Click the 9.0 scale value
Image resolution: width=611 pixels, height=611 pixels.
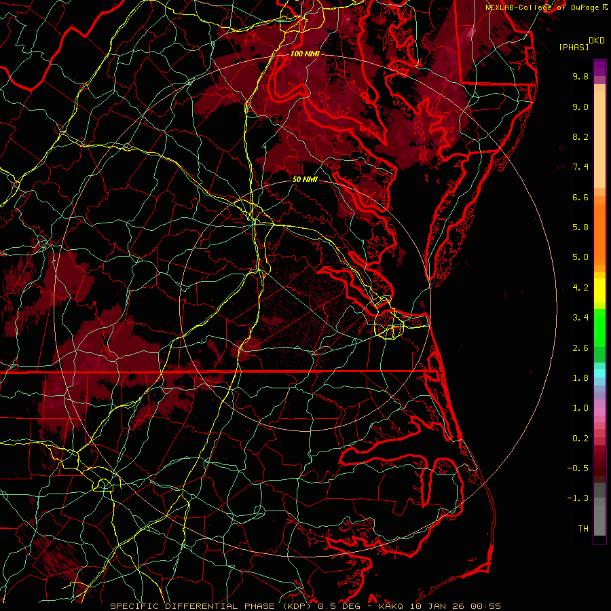(580, 107)
